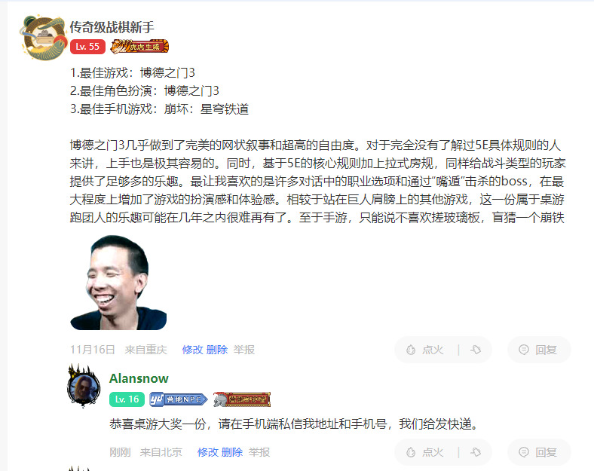Click the 点火 flame icon on Alansnow's reply
Screen dimensions: 594x471
point(411,452)
